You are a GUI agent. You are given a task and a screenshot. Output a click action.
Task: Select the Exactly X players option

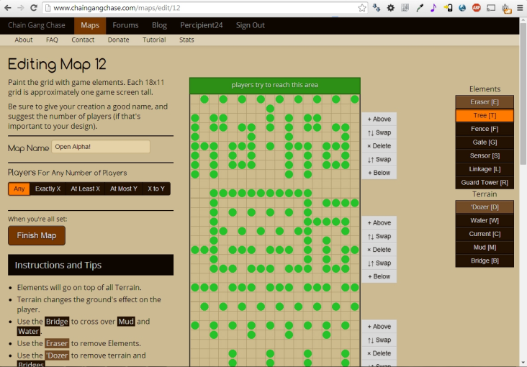tap(48, 189)
